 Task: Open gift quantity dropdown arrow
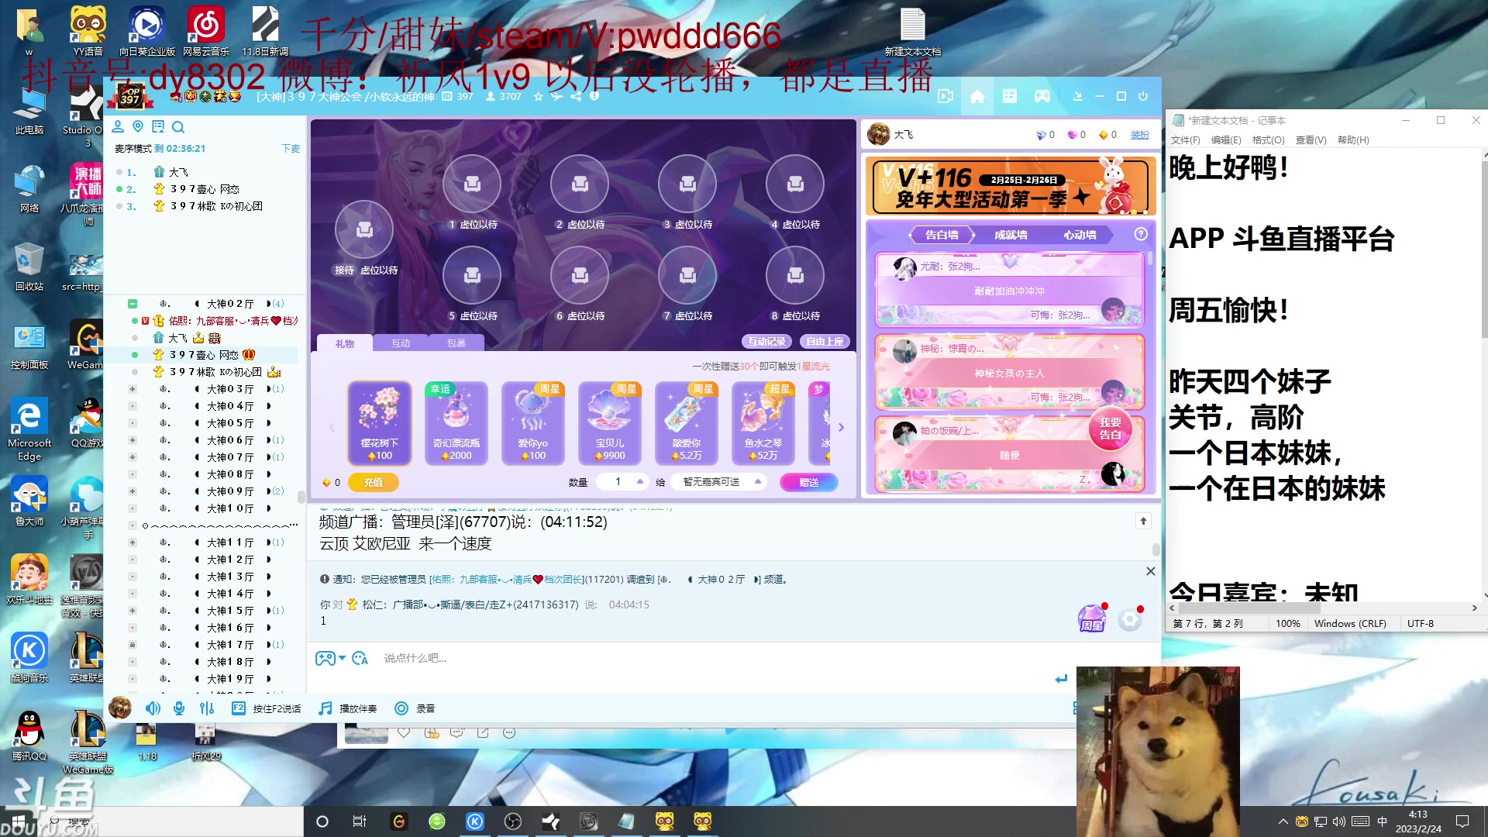[640, 481]
